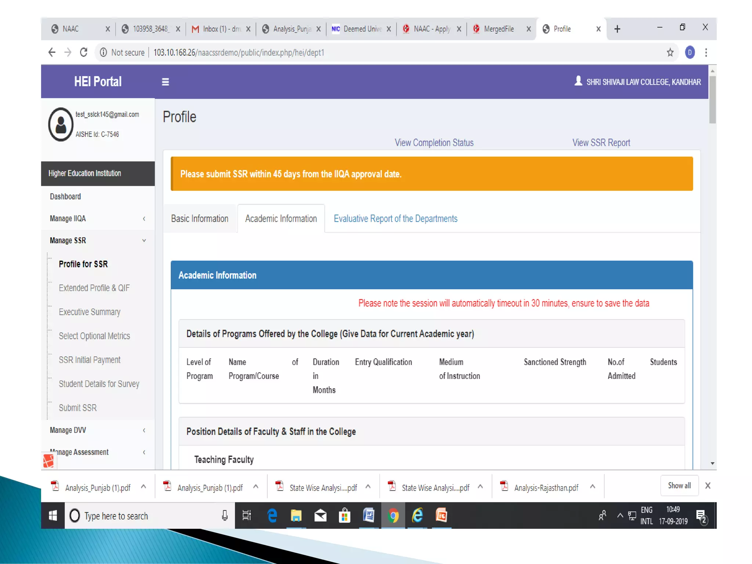This screenshot has height=564, width=752.
Task: Click the View SSR Report link
Action: pos(601,143)
